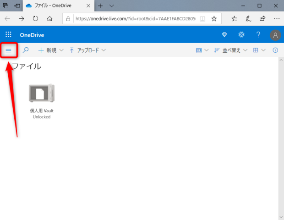This screenshot has height=220, width=284.
Task: Show the details info pane
Action: coord(275,50)
